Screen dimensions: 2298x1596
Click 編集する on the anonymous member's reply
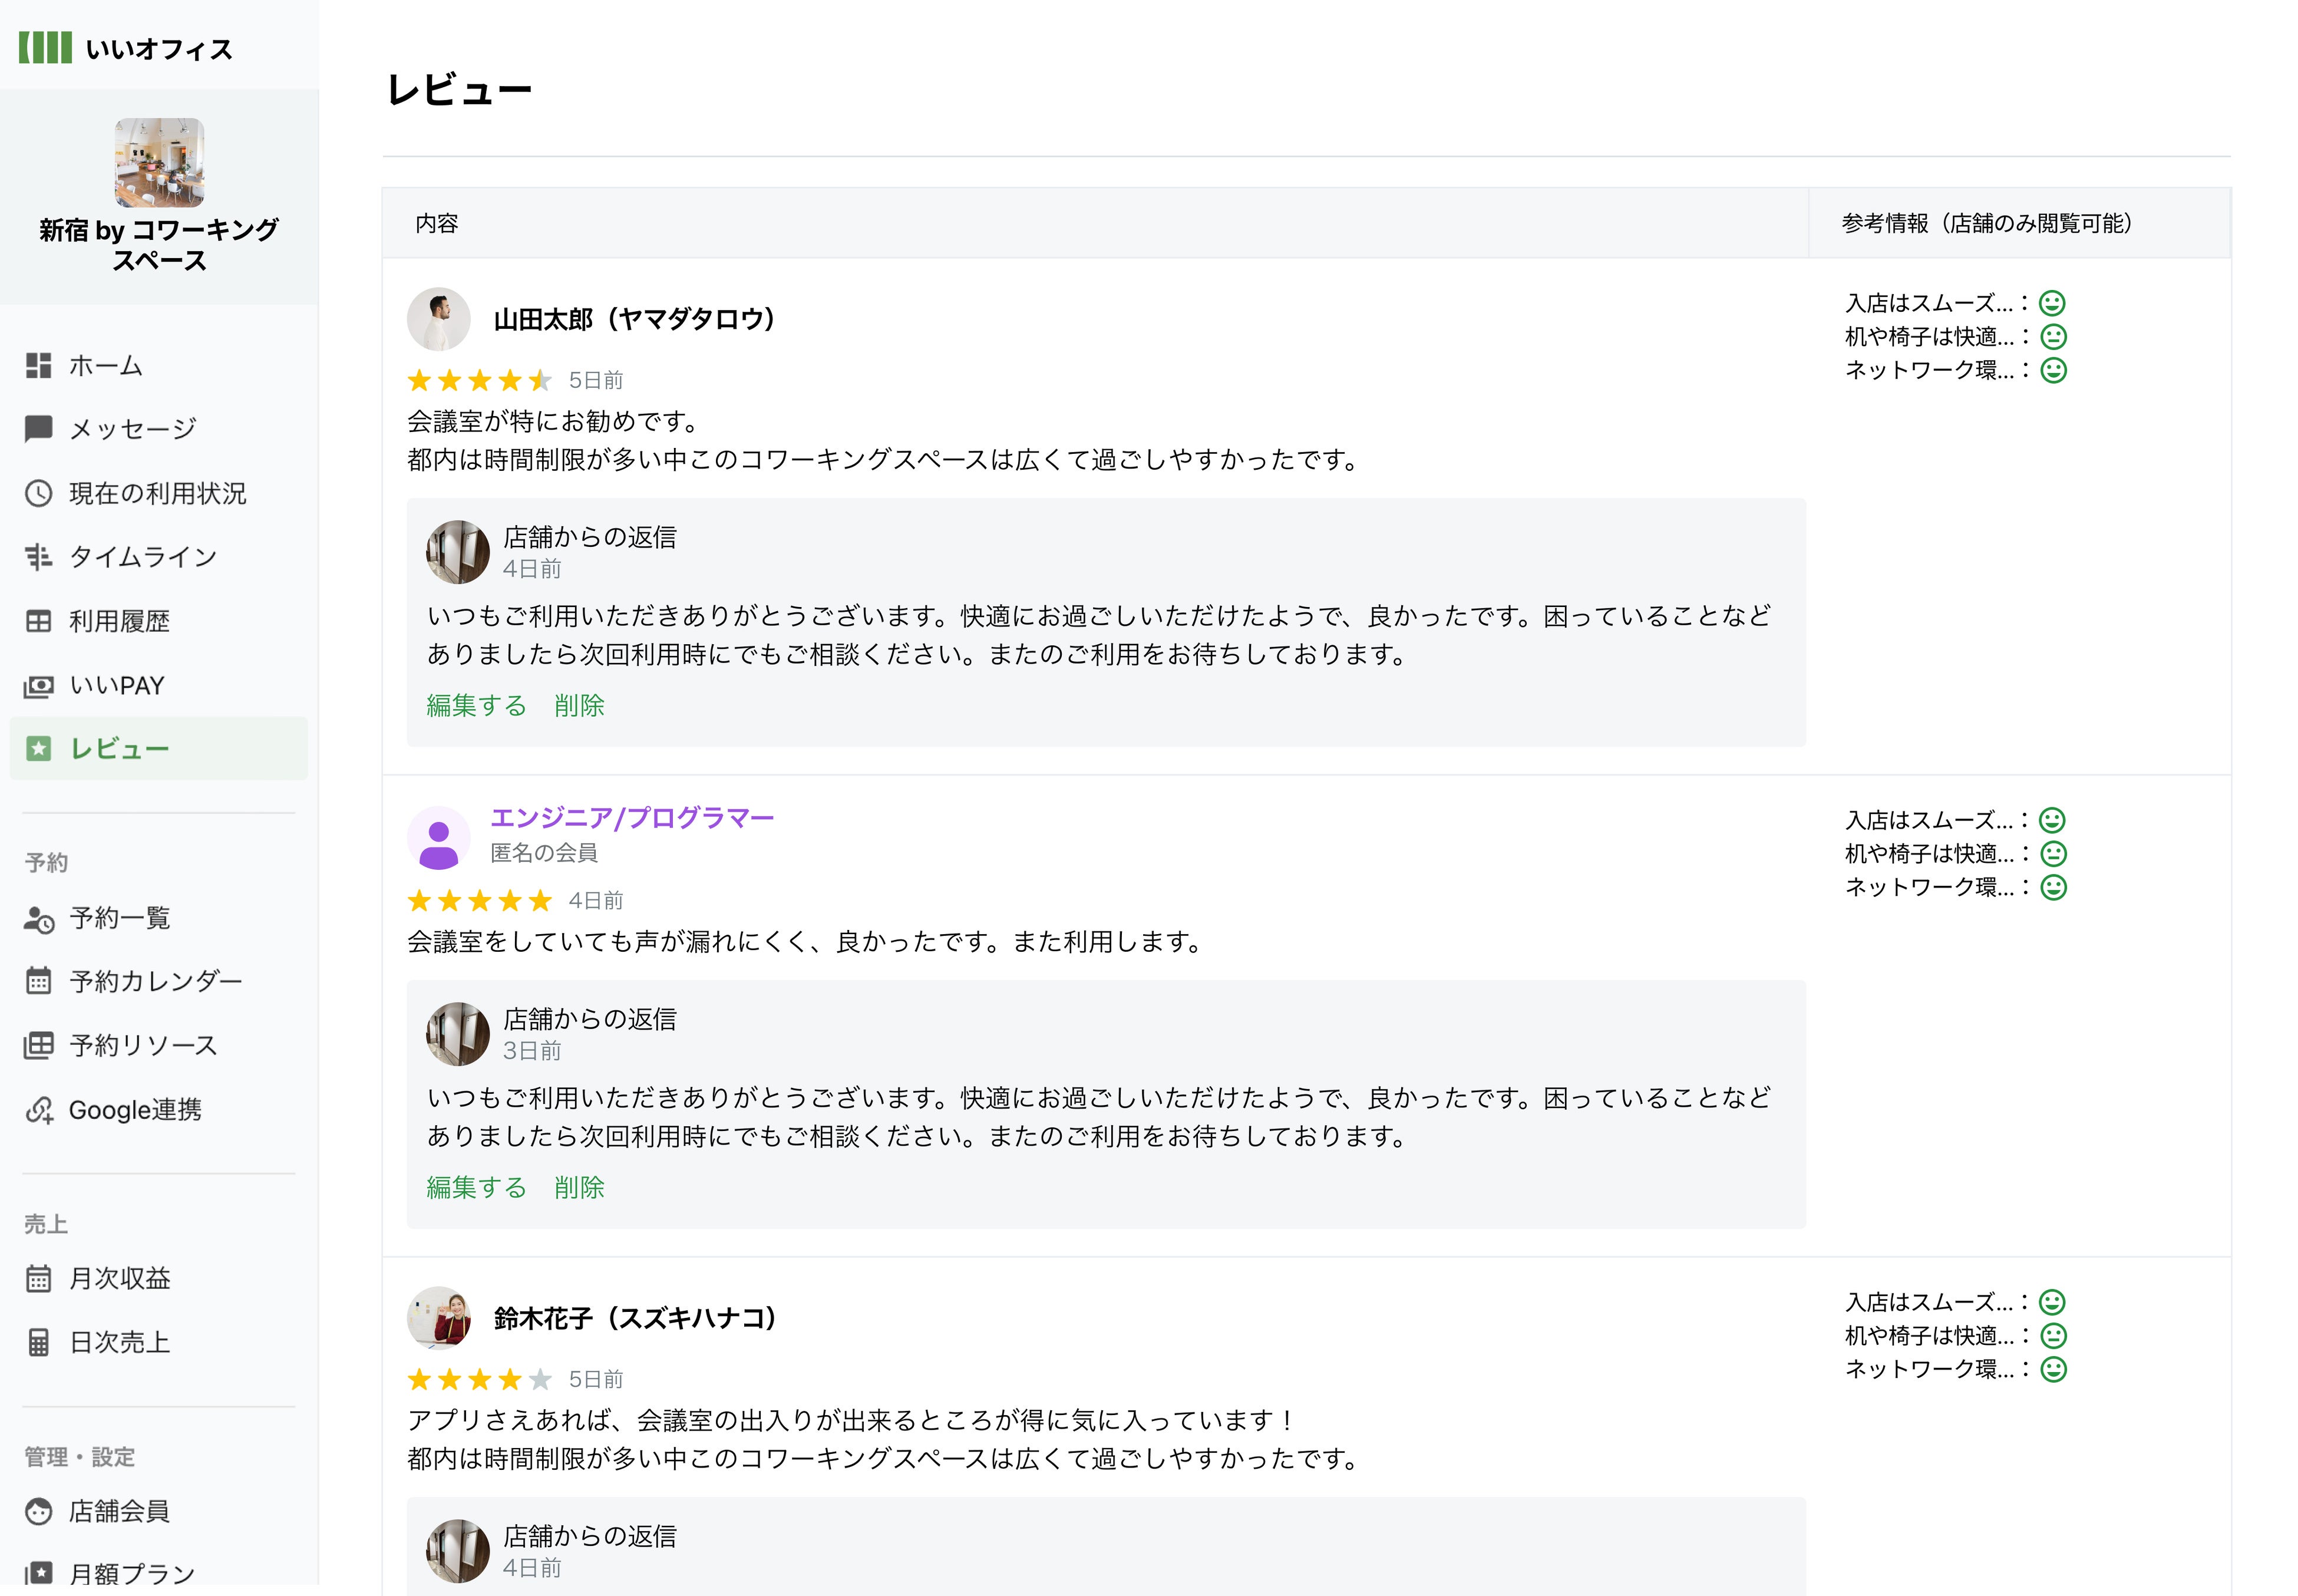click(x=476, y=1188)
